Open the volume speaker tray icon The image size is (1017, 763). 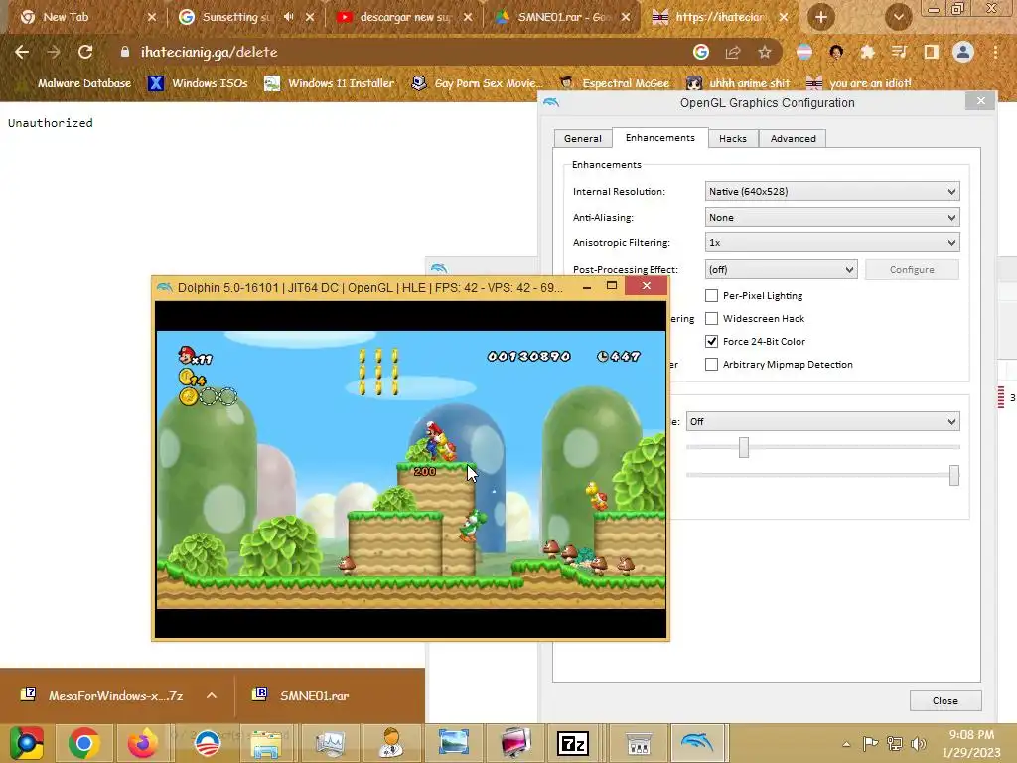point(919,743)
